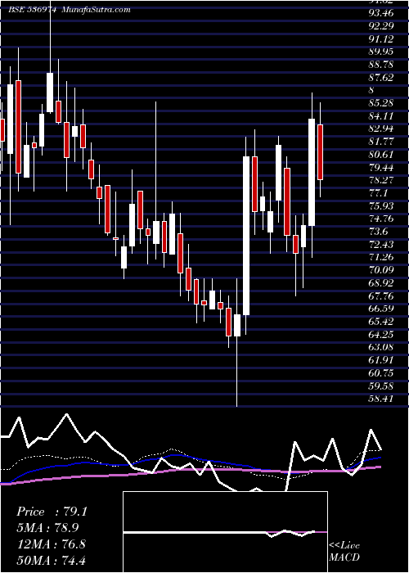Click the 61.91 axis value

(381, 359)
